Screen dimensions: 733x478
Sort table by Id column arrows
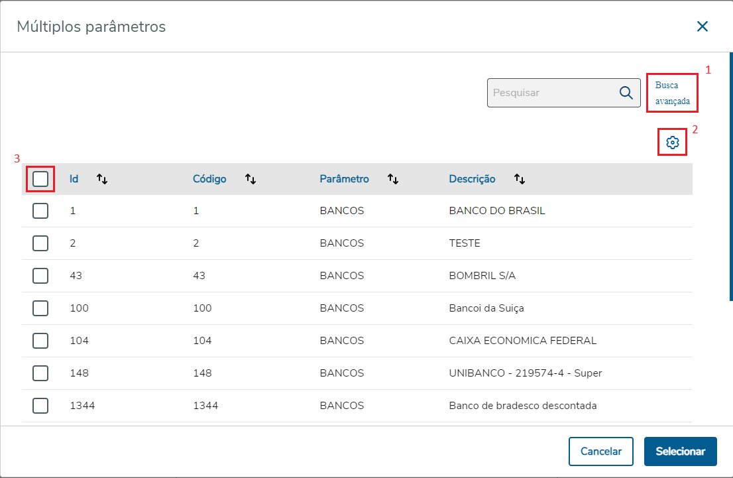click(x=102, y=179)
